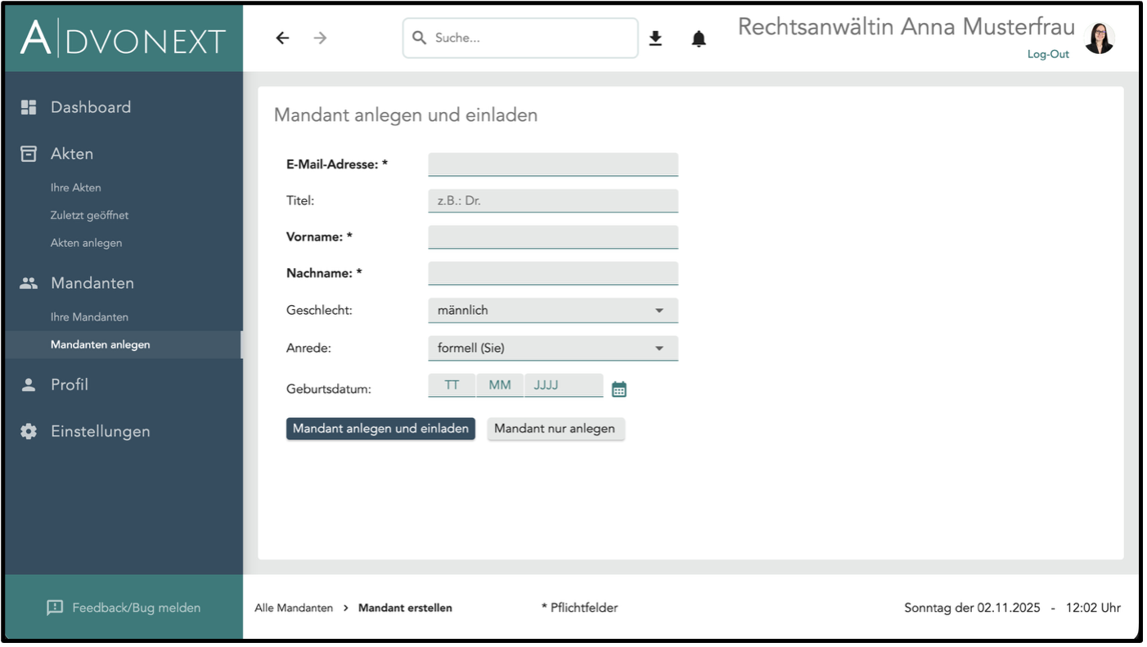Image resolution: width=1147 pixels, height=647 pixels.
Task: Click the download icon in the header
Action: coord(655,38)
